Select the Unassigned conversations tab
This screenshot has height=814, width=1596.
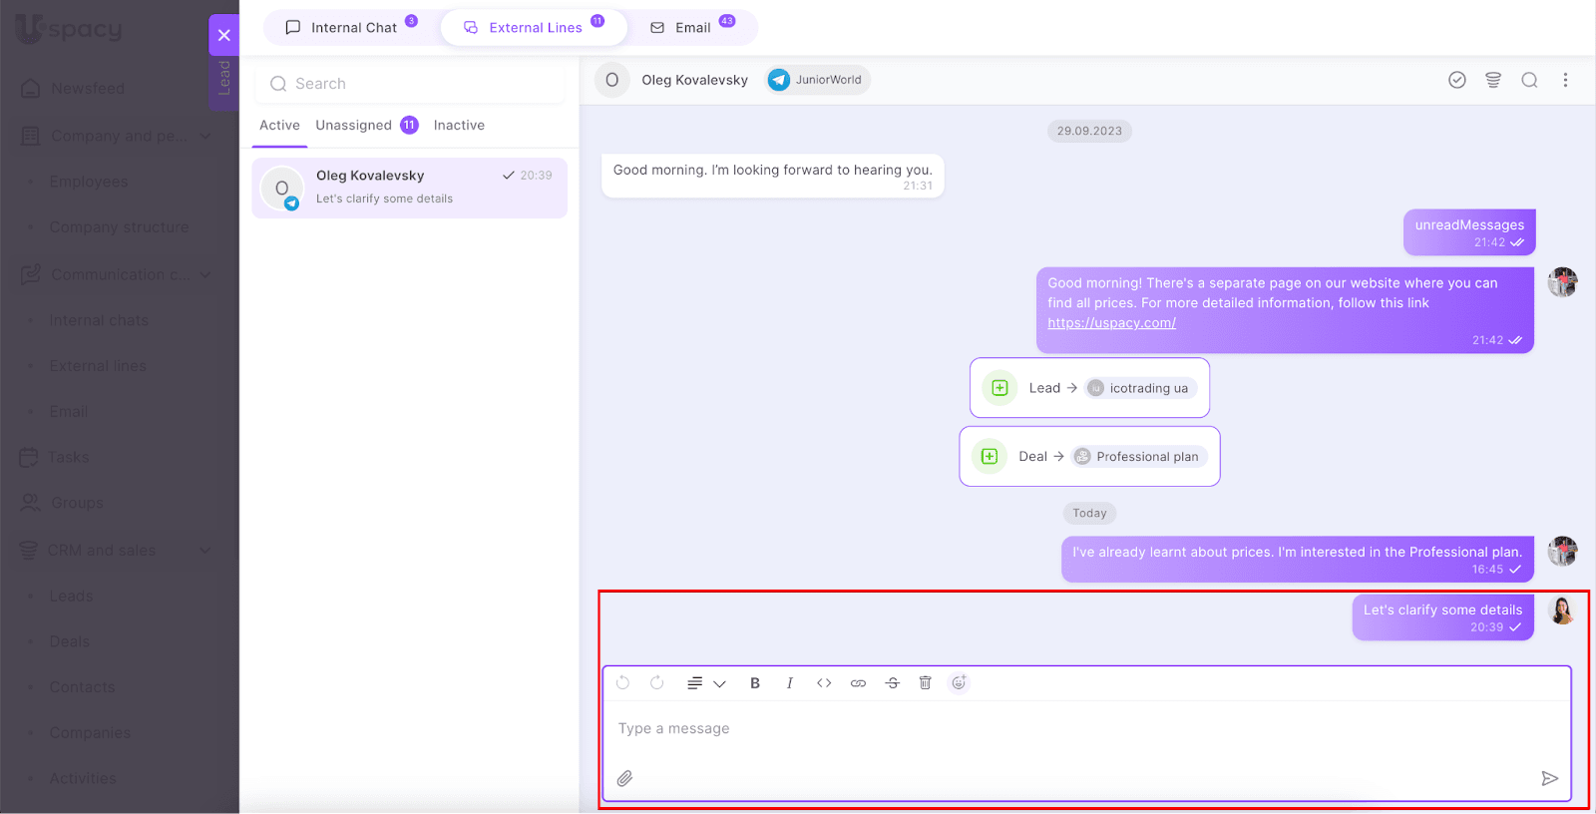point(354,125)
